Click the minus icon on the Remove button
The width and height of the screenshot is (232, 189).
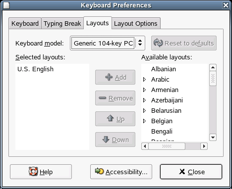click(x=103, y=98)
